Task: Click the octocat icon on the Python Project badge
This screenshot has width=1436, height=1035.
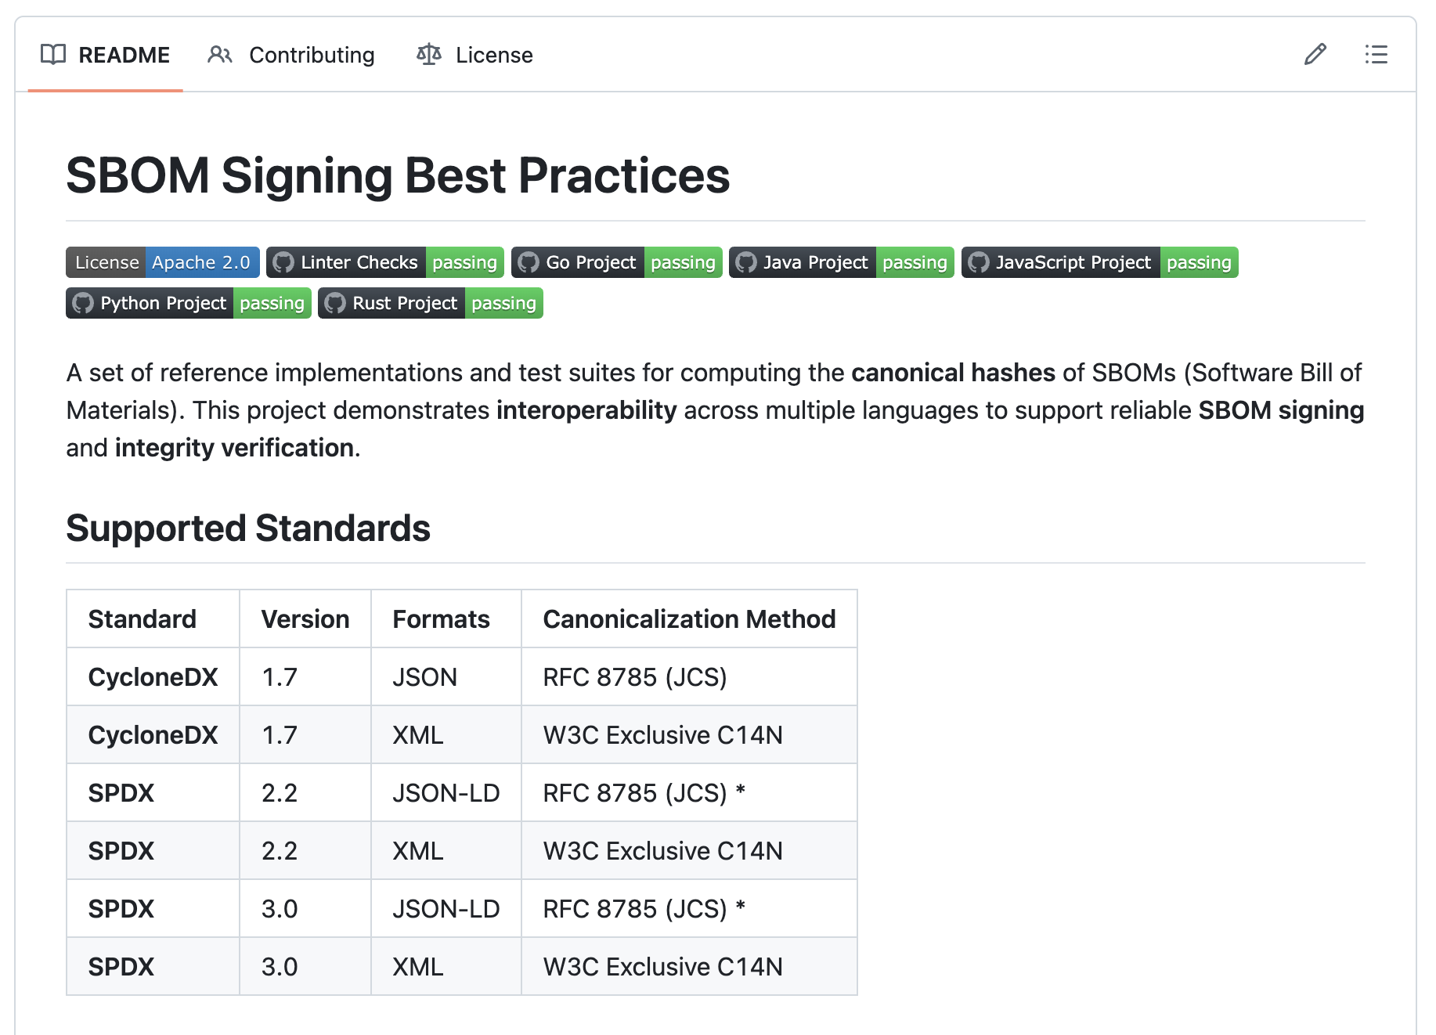Action: 82,303
